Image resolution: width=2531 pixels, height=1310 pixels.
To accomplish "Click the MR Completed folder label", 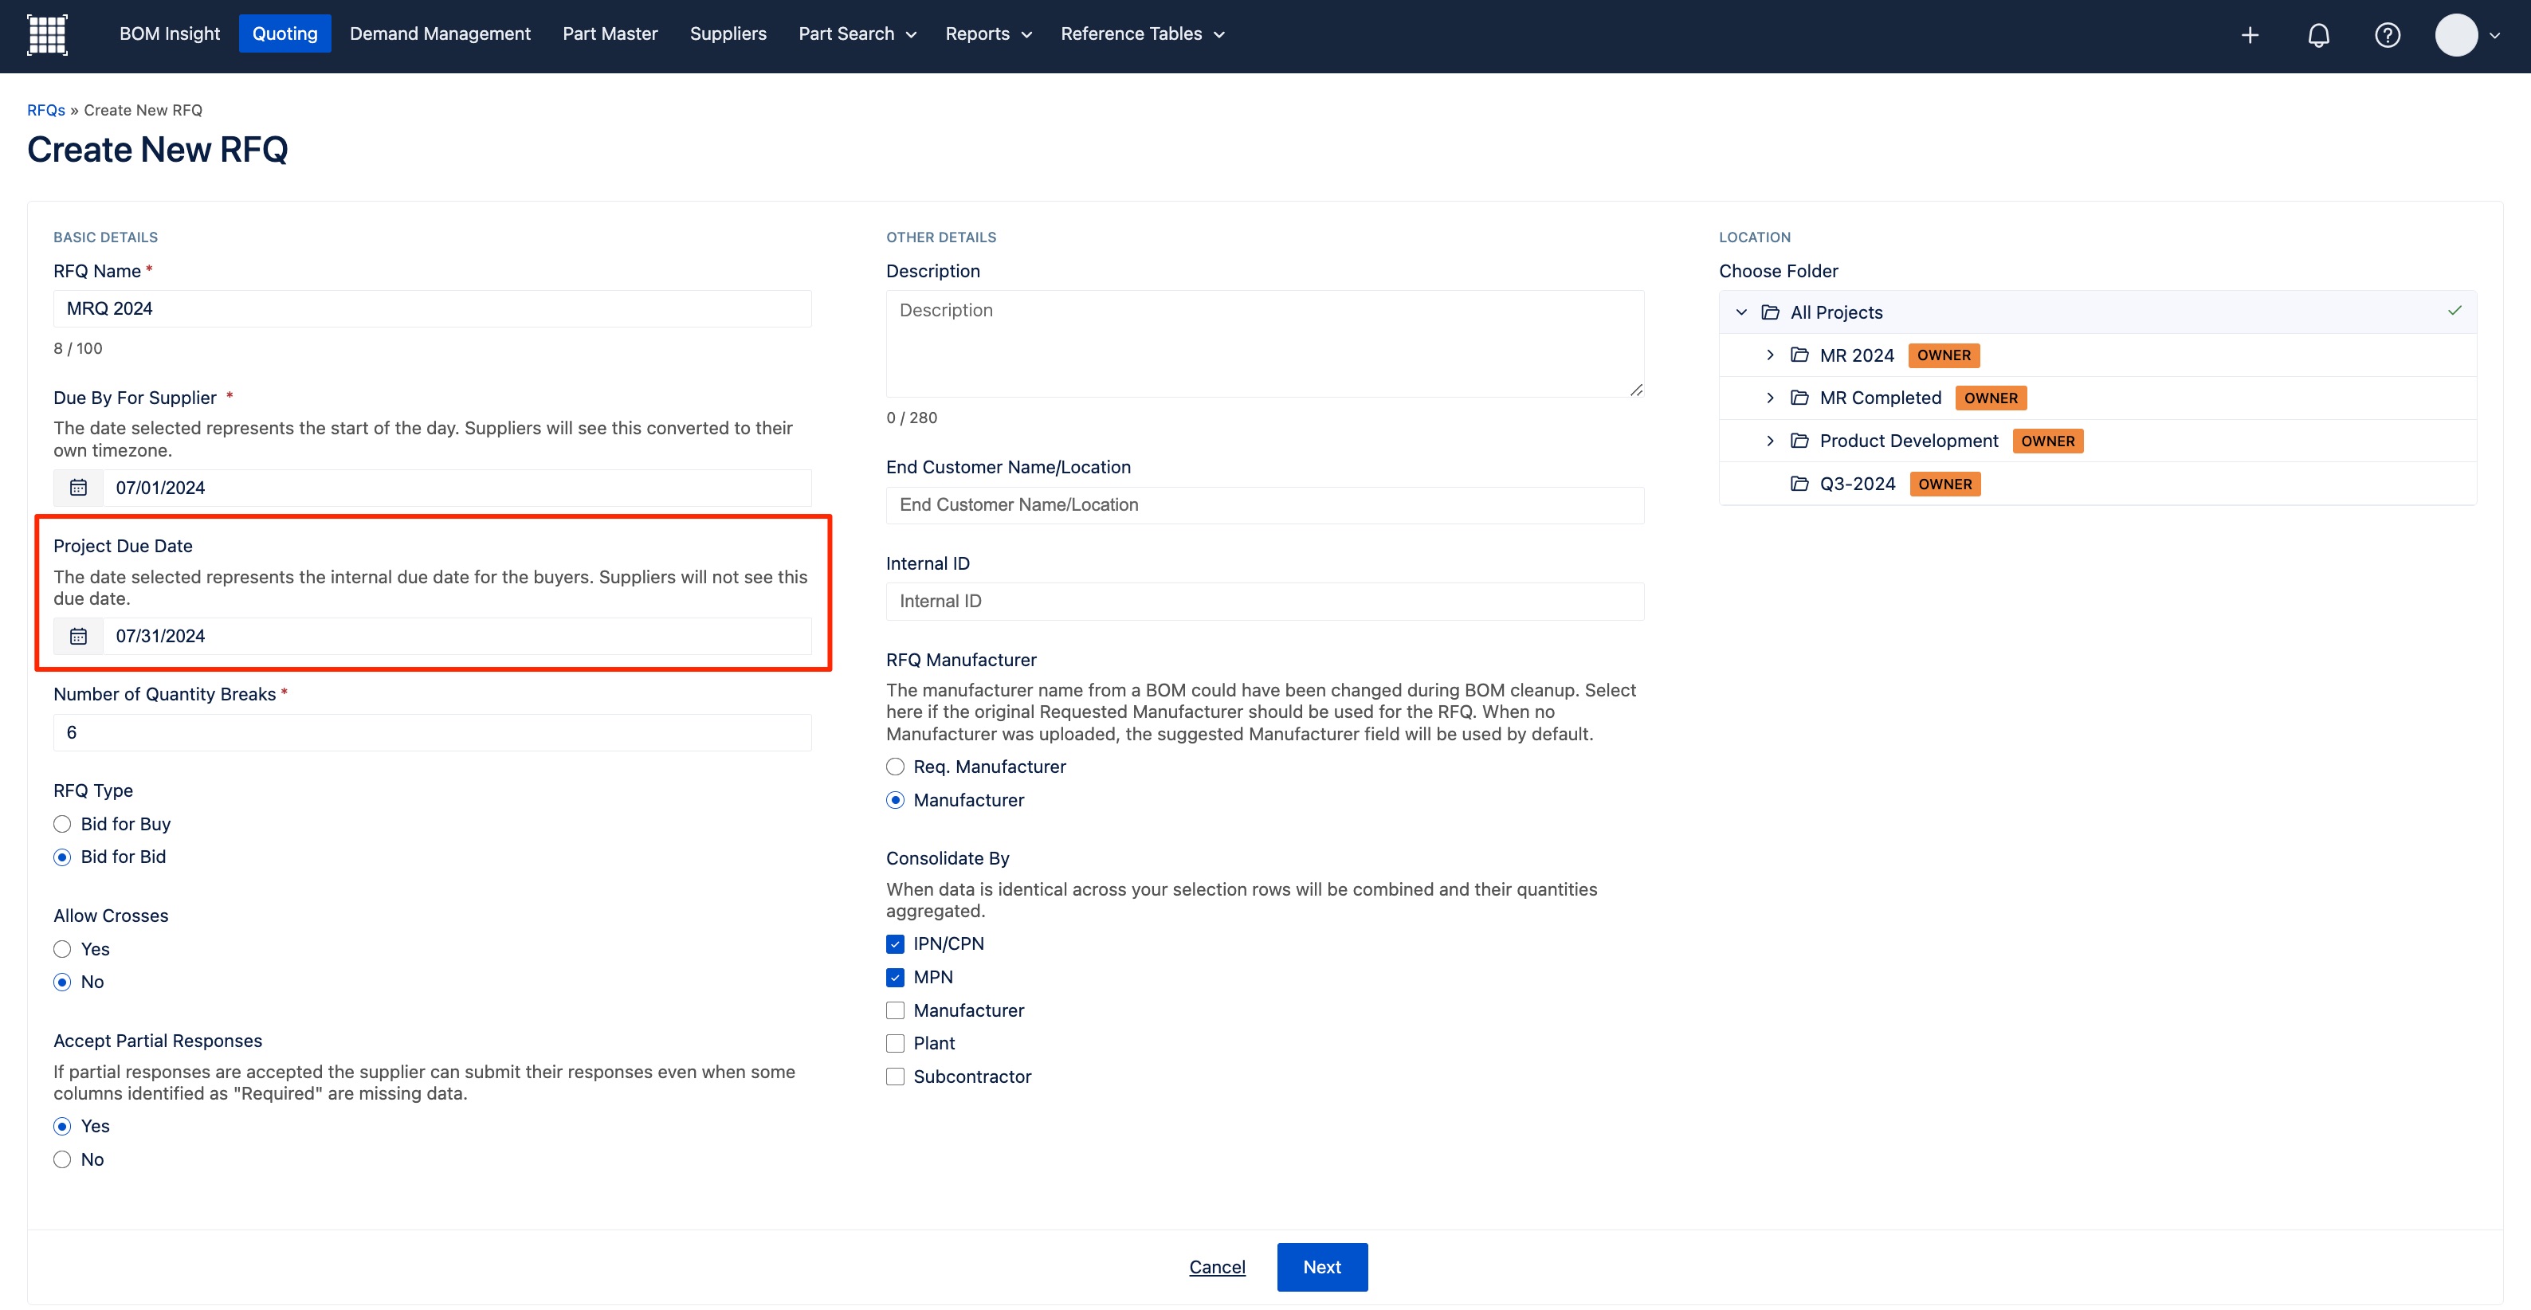I will [x=1881, y=398].
